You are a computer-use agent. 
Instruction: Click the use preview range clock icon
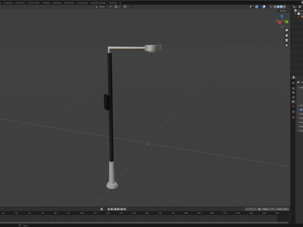pos(259,209)
